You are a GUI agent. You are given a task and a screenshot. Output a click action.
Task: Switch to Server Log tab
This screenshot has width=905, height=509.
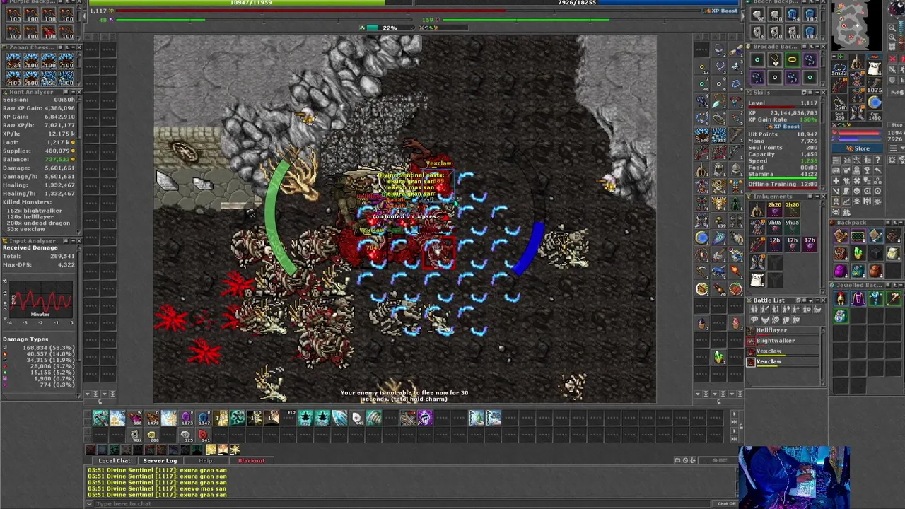pos(160,460)
